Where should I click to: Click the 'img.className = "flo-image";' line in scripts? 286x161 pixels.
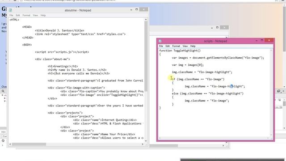pyautogui.click(x=207, y=101)
